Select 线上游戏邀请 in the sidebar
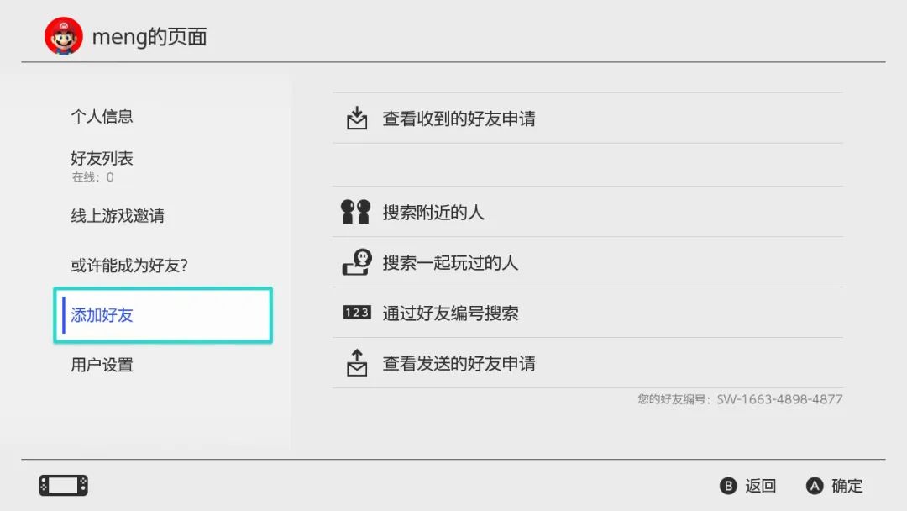The width and height of the screenshot is (907, 511). click(x=118, y=216)
